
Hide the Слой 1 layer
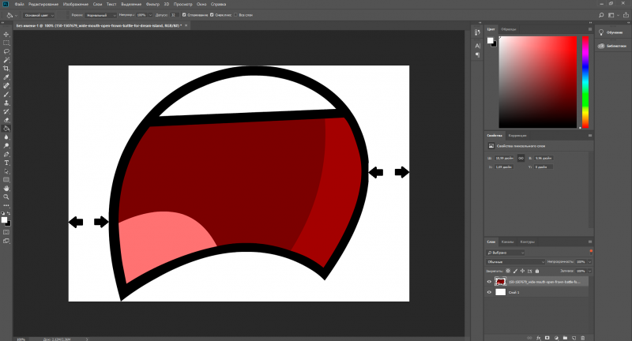[489, 292]
